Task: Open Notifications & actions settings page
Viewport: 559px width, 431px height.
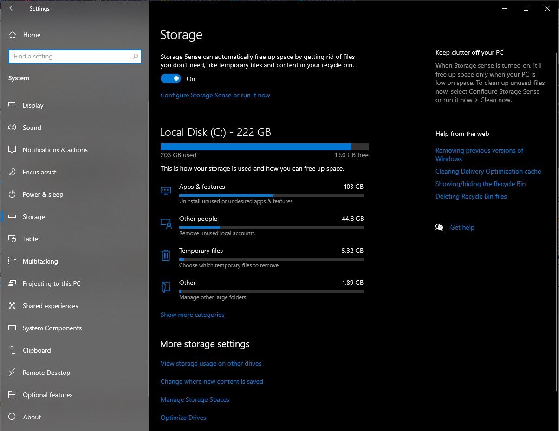Action: pyautogui.click(x=55, y=150)
